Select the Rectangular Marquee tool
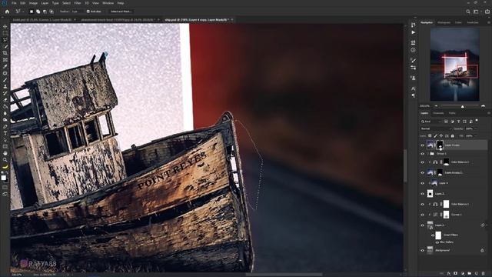Image resolution: width=492 pixels, height=277 pixels. point(5,33)
